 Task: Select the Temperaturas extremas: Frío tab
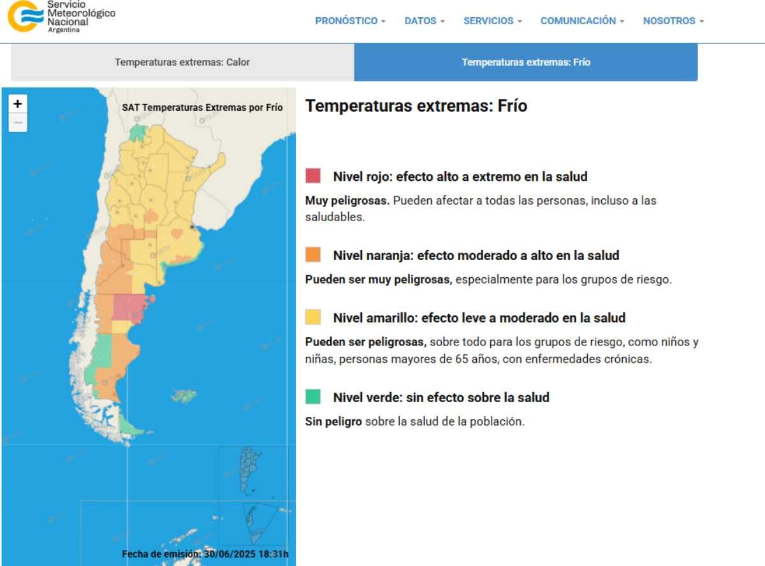[526, 62]
